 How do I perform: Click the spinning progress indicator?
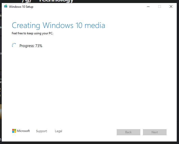(14, 45)
